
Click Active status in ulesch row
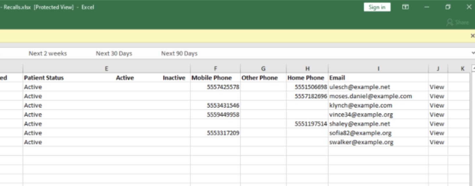click(x=33, y=87)
